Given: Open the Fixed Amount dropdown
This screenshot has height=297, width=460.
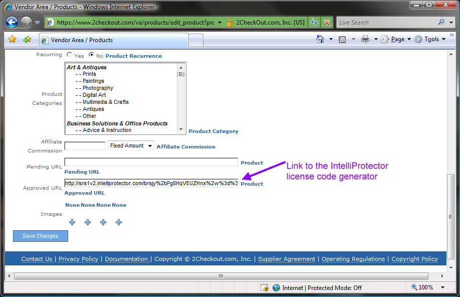Looking at the screenshot, I should pyautogui.click(x=131, y=145).
